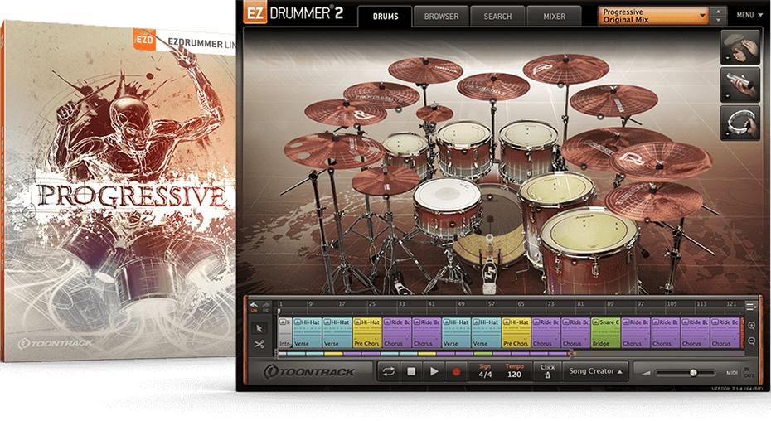771x421 pixels.
Task: Toggle loop playback on
Action: click(388, 372)
